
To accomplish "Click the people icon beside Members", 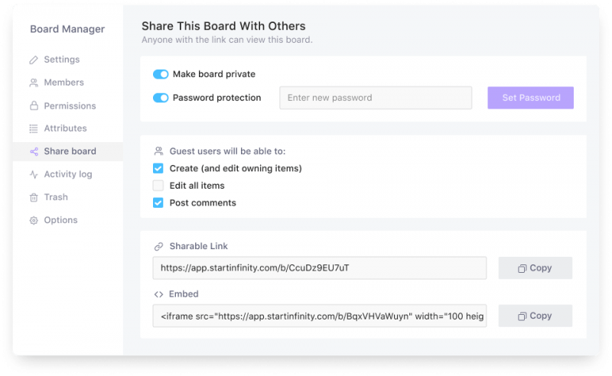I will [x=34, y=83].
